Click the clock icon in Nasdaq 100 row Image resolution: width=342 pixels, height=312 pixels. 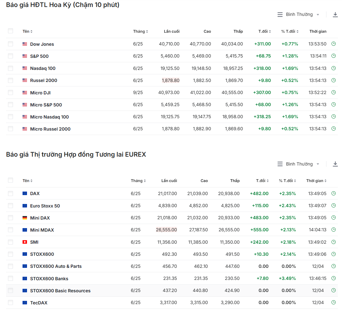pos(333,68)
